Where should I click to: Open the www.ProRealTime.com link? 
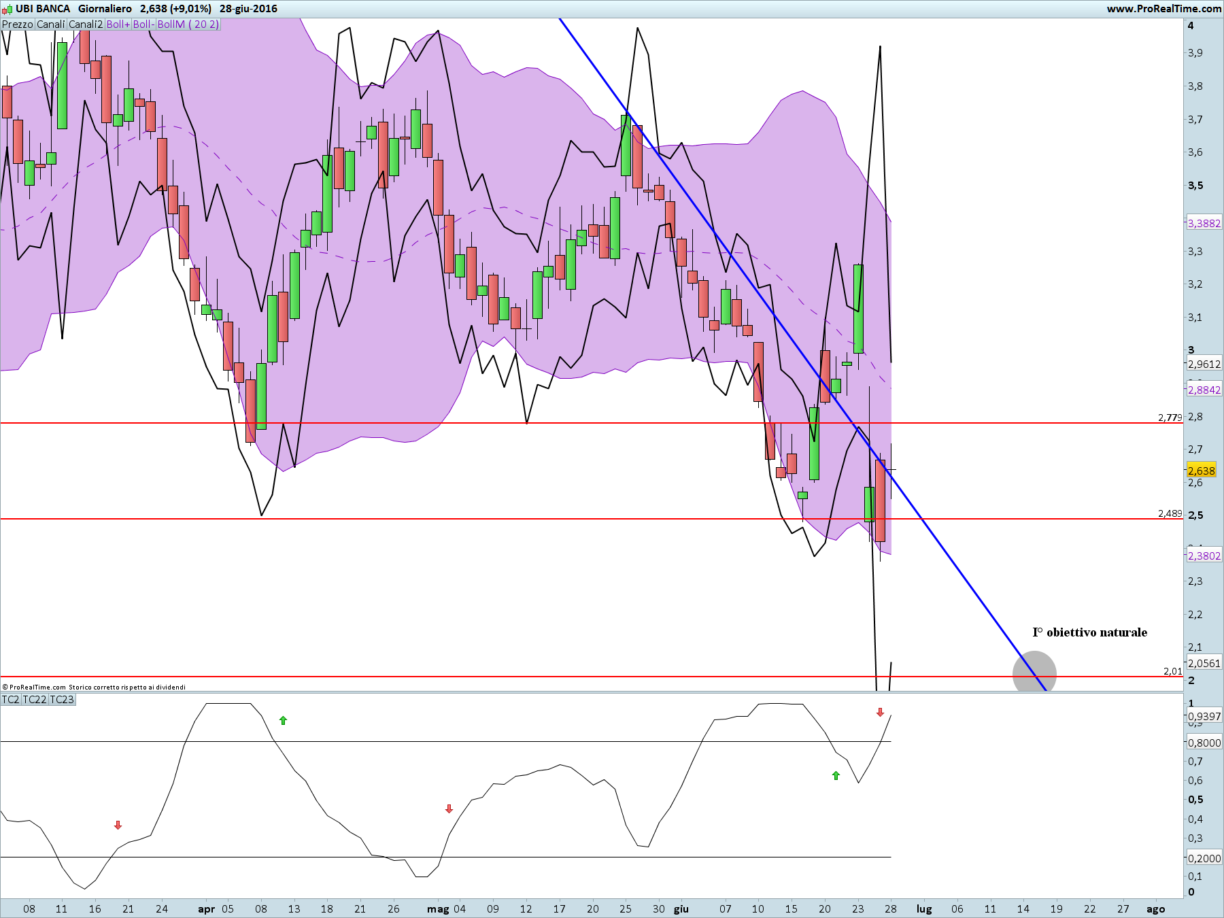[x=1163, y=9]
